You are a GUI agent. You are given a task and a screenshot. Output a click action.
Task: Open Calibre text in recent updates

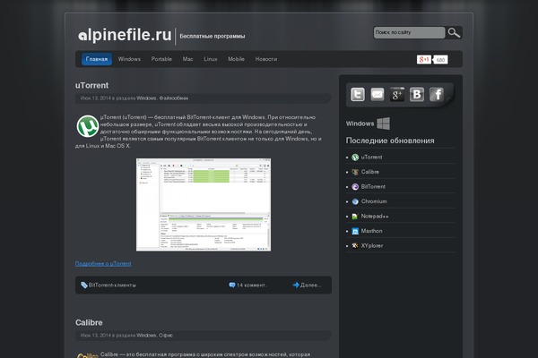[x=370, y=172]
